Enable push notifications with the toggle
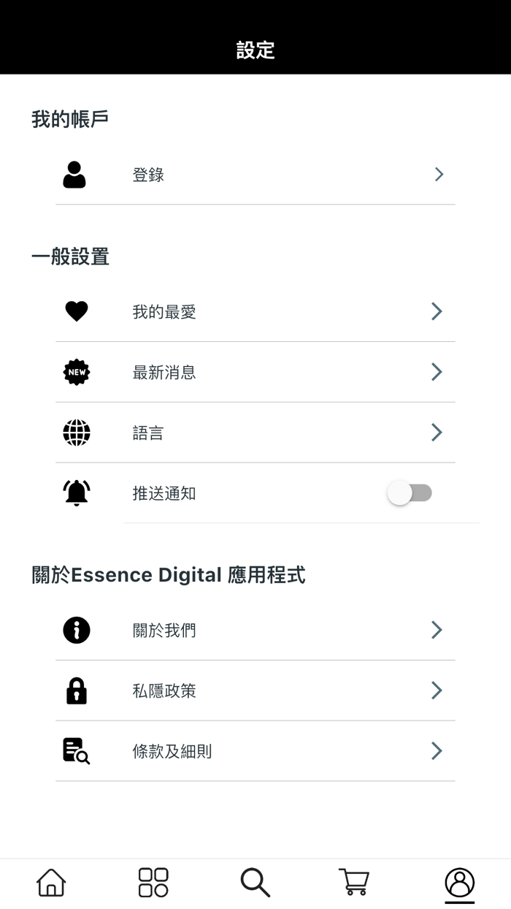 [410, 492]
